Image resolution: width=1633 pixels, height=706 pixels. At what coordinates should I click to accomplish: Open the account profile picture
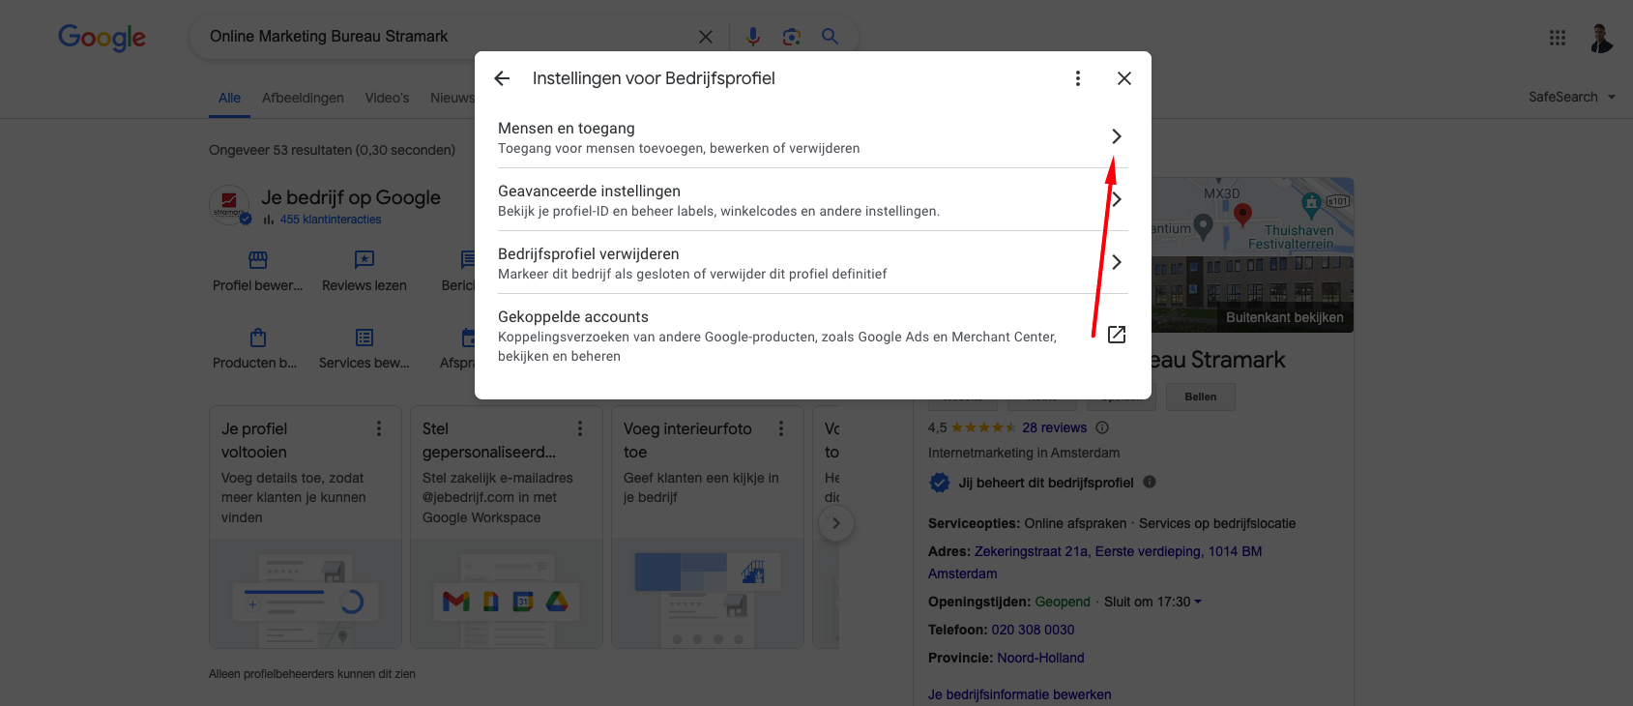1601,38
